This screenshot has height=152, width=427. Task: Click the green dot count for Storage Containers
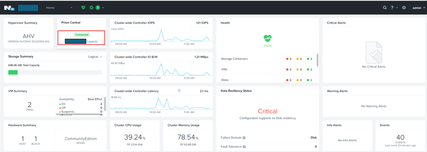309,59
